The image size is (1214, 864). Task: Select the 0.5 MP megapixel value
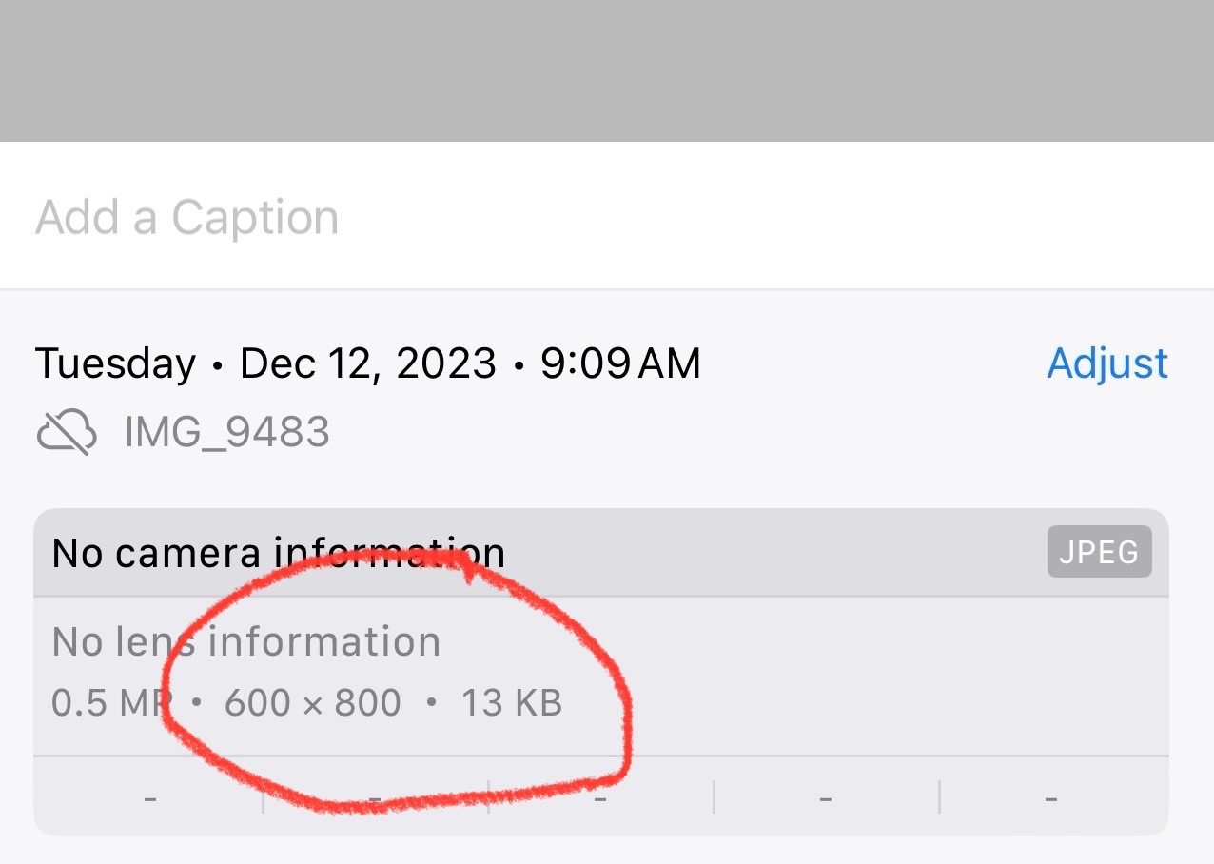click(111, 703)
